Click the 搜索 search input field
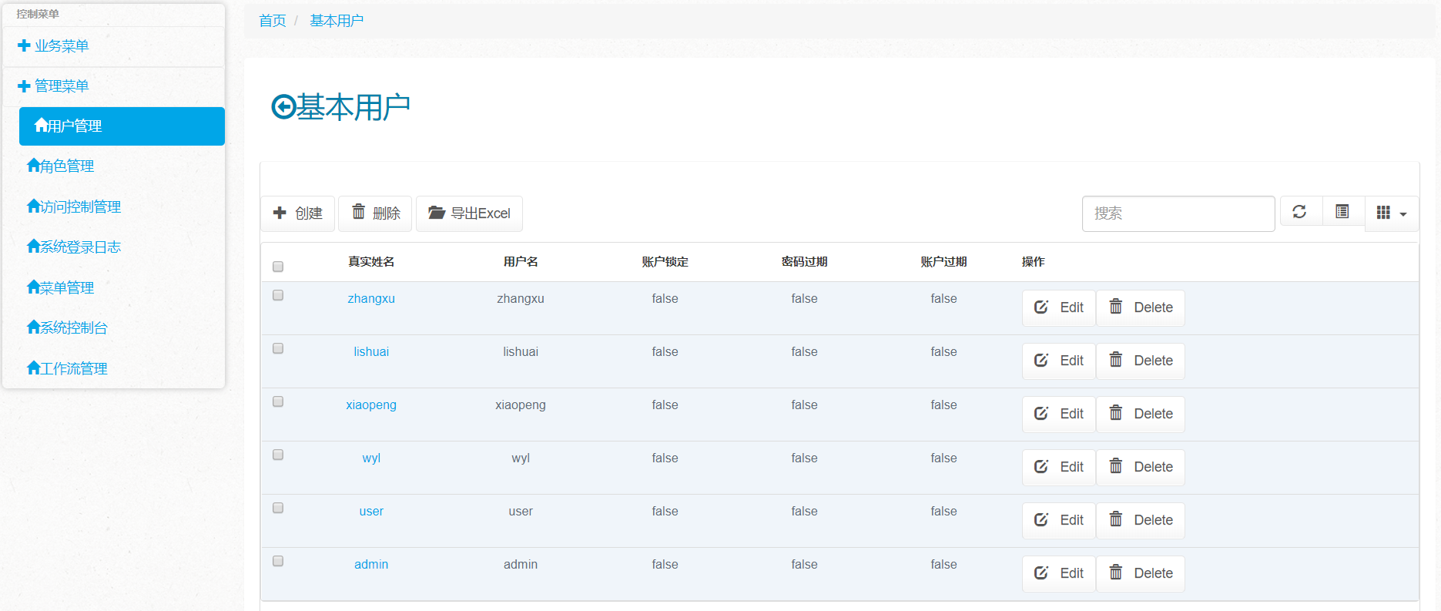The width and height of the screenshot is (1441, 611). (x=1178, y=213)
